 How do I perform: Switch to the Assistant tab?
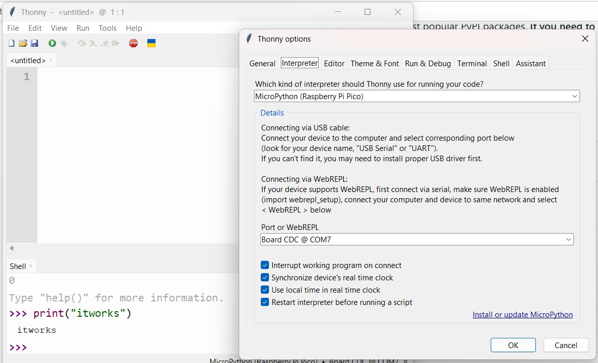tap(530, 64)
